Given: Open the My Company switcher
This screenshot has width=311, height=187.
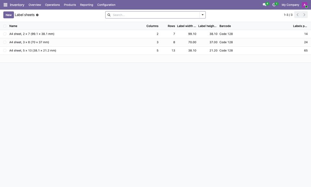Looking at the screenshot, I should [290, 5].
